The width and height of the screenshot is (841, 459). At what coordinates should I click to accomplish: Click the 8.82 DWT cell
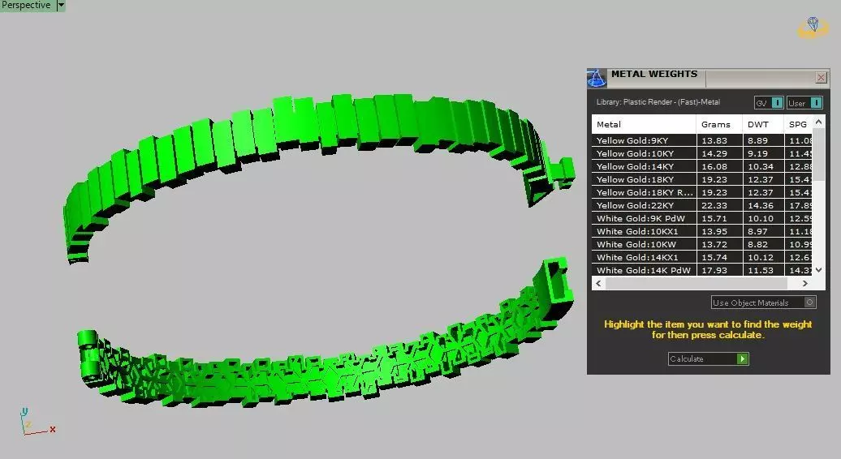(763, 244)
